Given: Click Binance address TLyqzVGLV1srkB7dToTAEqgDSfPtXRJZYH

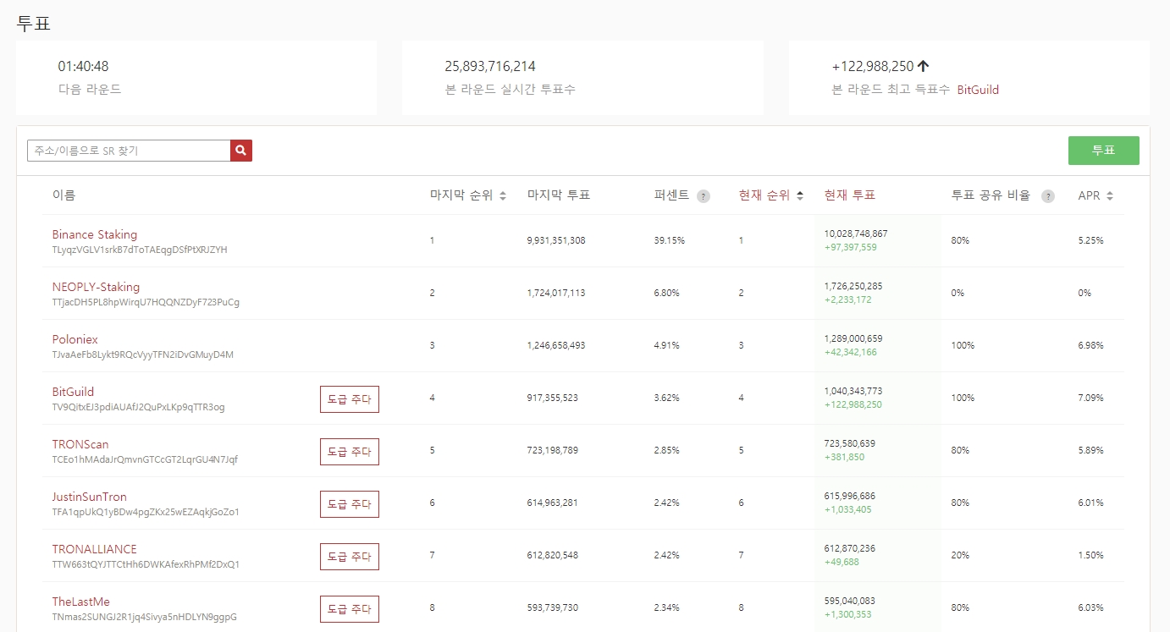Looking at the screenshot, I should [x=140, y=250].
